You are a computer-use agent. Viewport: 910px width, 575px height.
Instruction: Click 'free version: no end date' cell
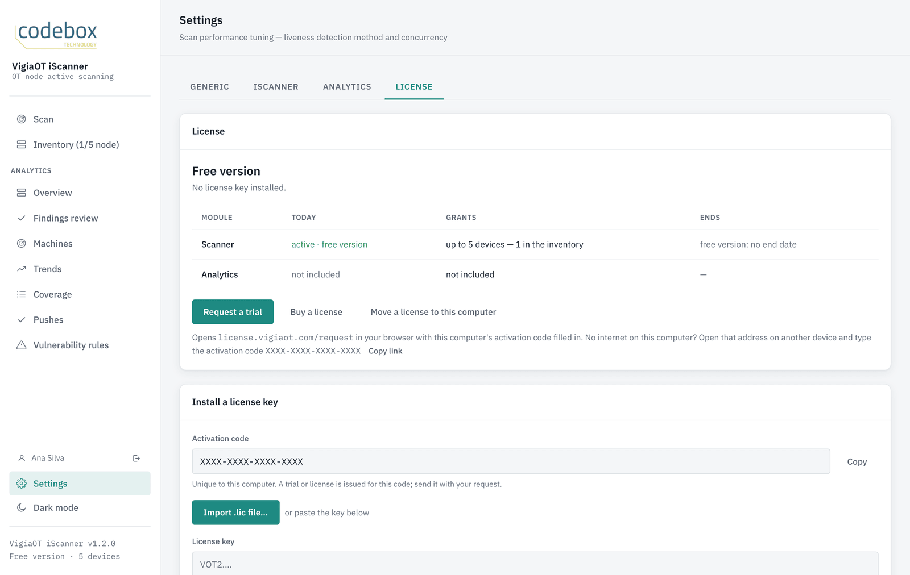(x=748, y=244)
